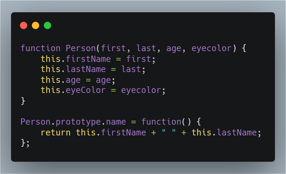Click the eyecolor value on the assignment line

point(141,90)
